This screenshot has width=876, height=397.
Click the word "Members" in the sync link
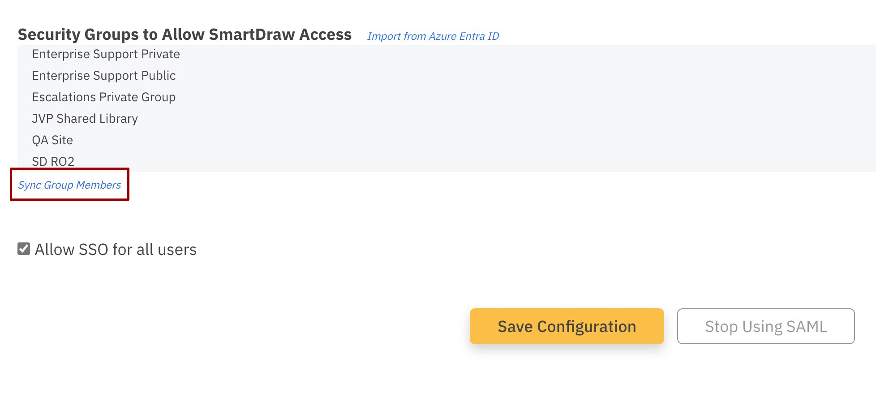click(99, 185)
